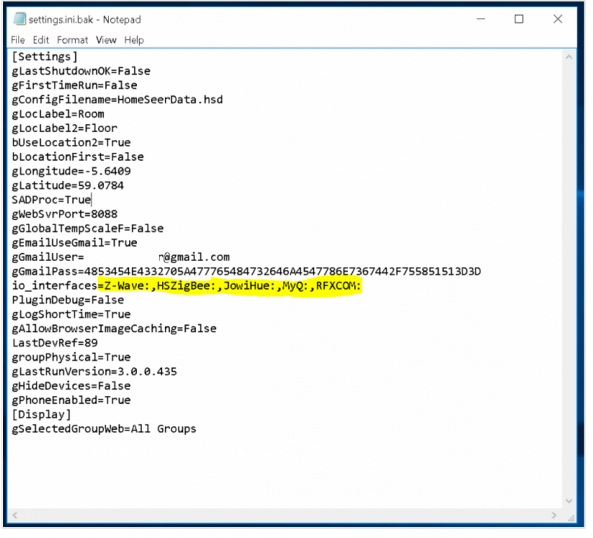The width and height of the screenshot is (593, 538).
Task: Click the gLastRunVersion=3.0.0.435 line
Action: coord(94,372)
